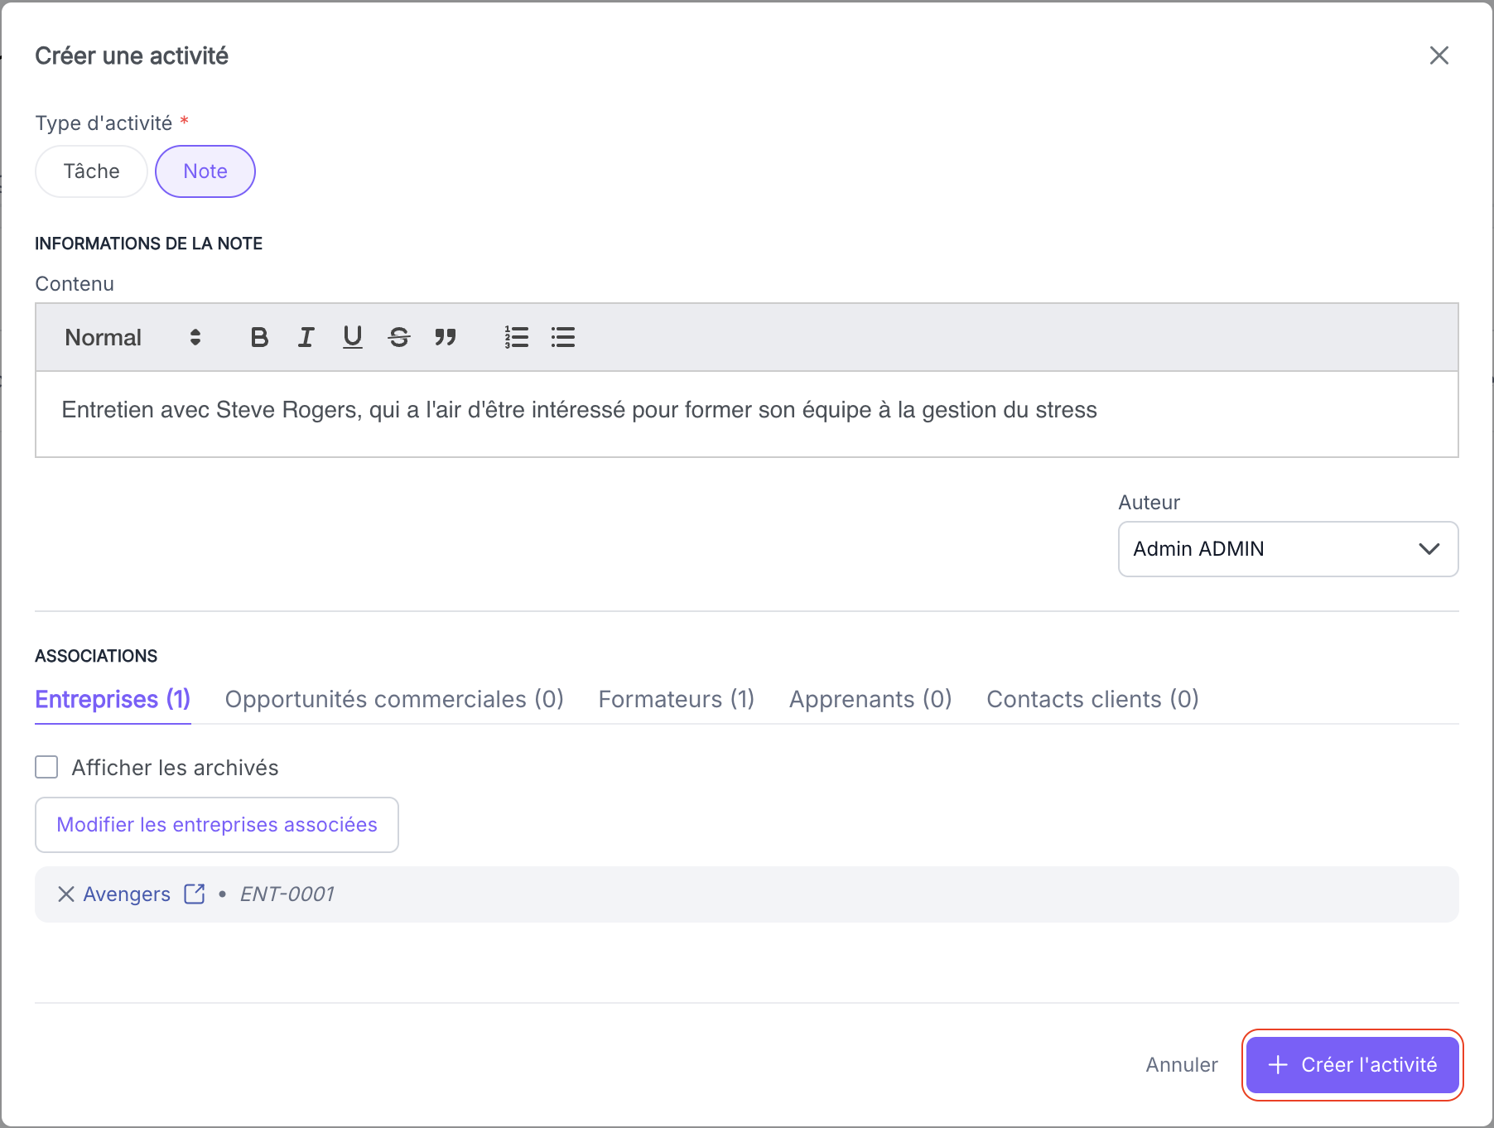Viewport: 1494px width, 1128px height.
Task: Switch to Opportunités commerciales tab
Action: 394,699
